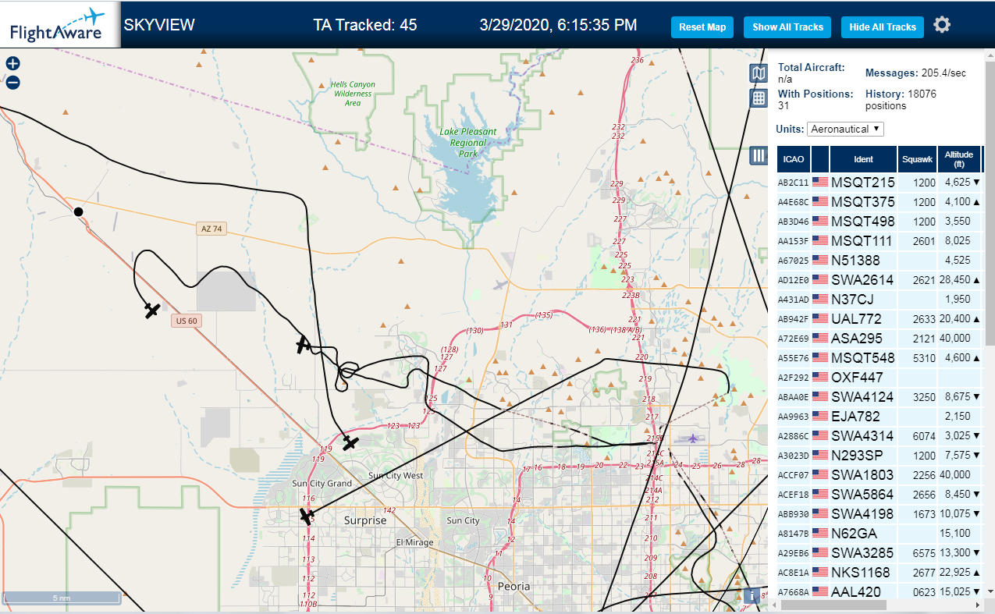
Task: Click the FlightAware logo
Action: pyautogui.click(x=60, y=24)
